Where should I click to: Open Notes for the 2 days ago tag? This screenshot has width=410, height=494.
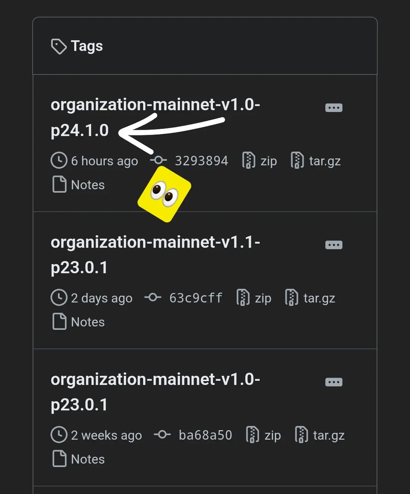(x=78, y=322)
